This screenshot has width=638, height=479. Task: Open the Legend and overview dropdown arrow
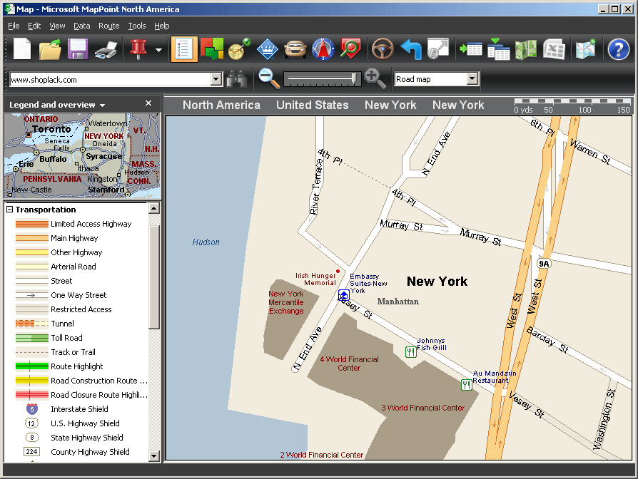pos(102,105)
